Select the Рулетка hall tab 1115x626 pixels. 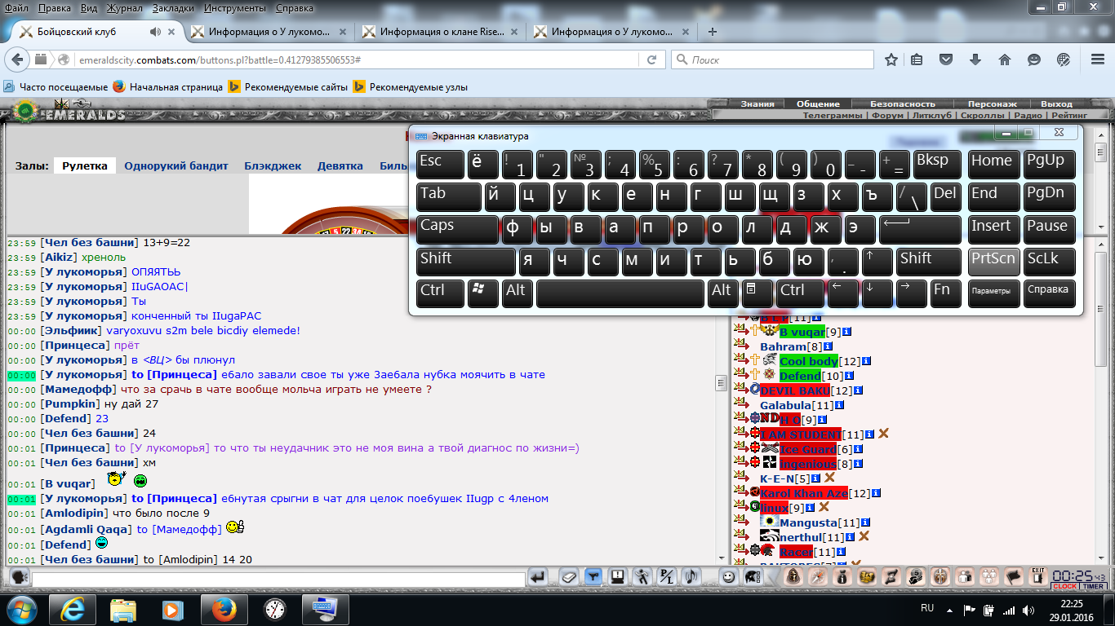[85, 165]
